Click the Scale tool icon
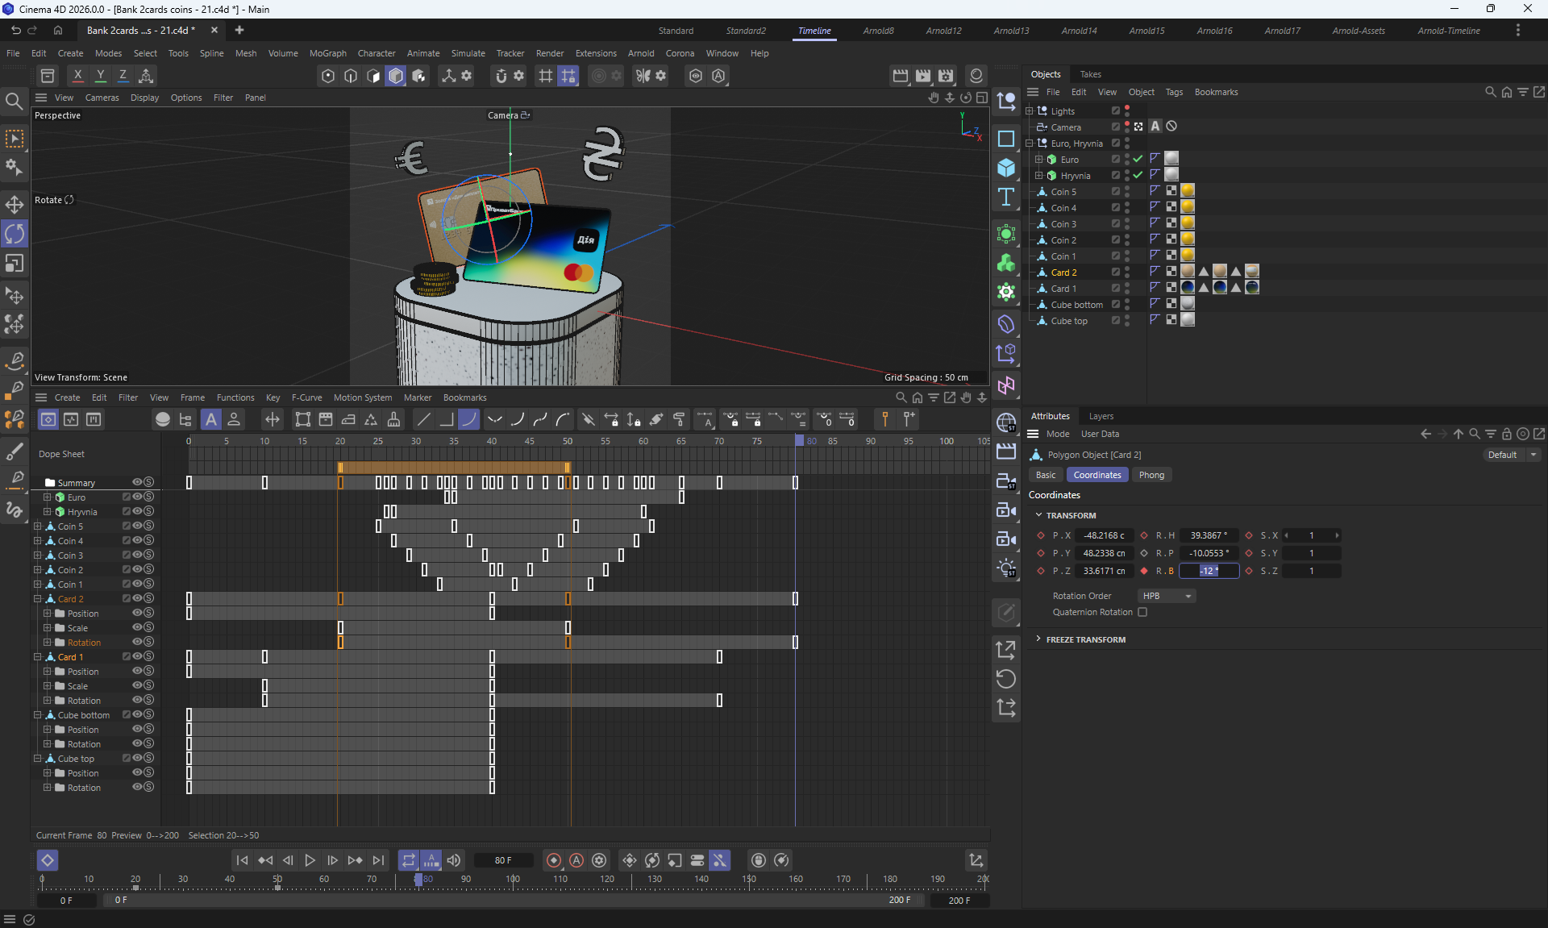This screenshot has height=928, width=1548. 15,264
